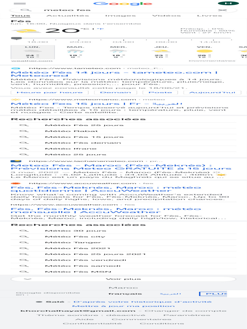Open AccuWeather météo quotidienne result
This screenshot has width=247, height=329.
tap(106, 189)
